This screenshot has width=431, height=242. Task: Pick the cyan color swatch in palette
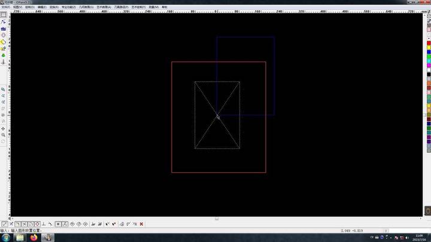pos(429,61)
